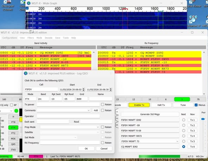Open the Advanced IP Scanner desktop icon
Viewport: 208px width, 161px height.
pos(194,21)
